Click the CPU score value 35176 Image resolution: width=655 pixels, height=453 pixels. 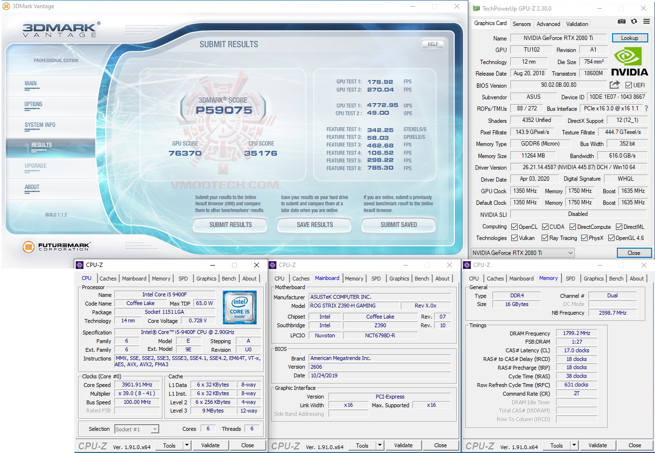click(261, 153)
